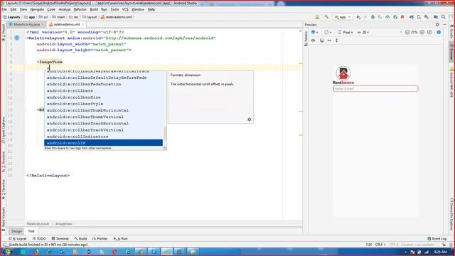This screenshot has width=455, height=256.
Task: Click the Search Everywhere magnifier icon
Action: pos(444,17)
